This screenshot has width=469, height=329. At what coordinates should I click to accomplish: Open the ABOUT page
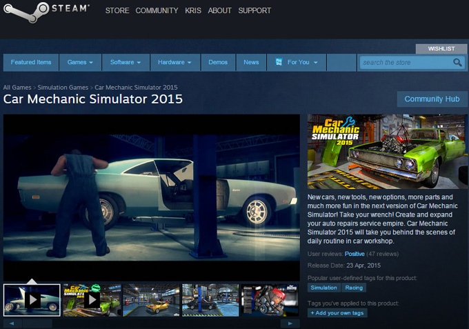[219, 10]
